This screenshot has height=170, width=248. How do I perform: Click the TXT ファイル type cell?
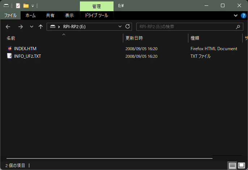coord(201,56)
